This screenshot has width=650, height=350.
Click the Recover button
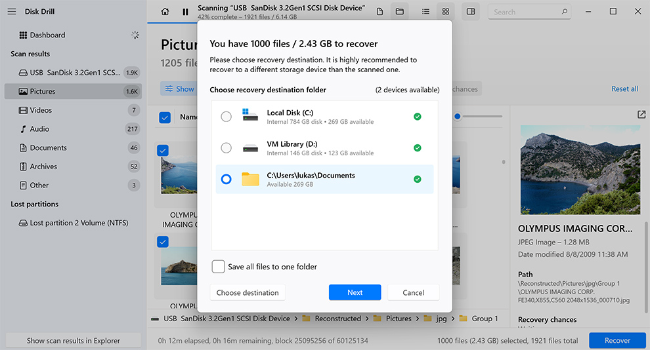(x=617, y=340)
